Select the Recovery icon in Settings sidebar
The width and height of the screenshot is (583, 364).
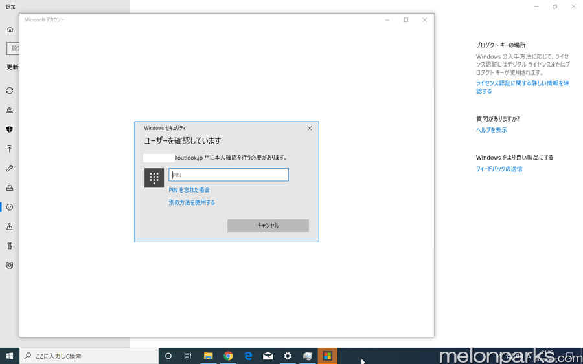click(10, 187)
